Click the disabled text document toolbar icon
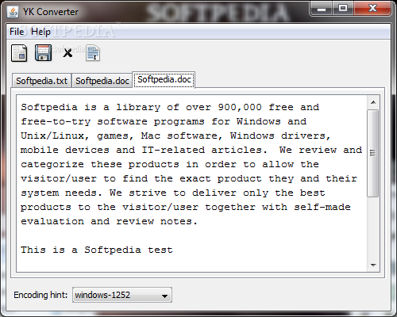 point(93,53)
